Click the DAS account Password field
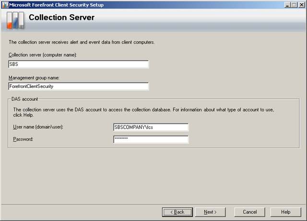The image size is (307, 221). click(x=151, y=139)
